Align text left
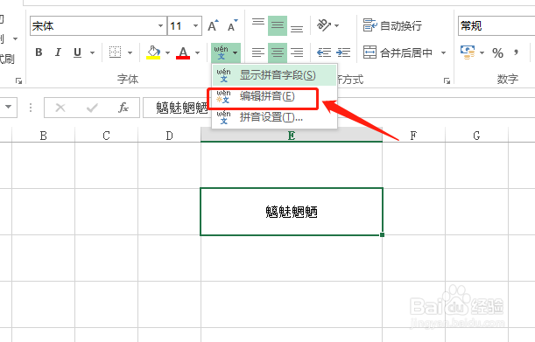 [x=258, y=52]
